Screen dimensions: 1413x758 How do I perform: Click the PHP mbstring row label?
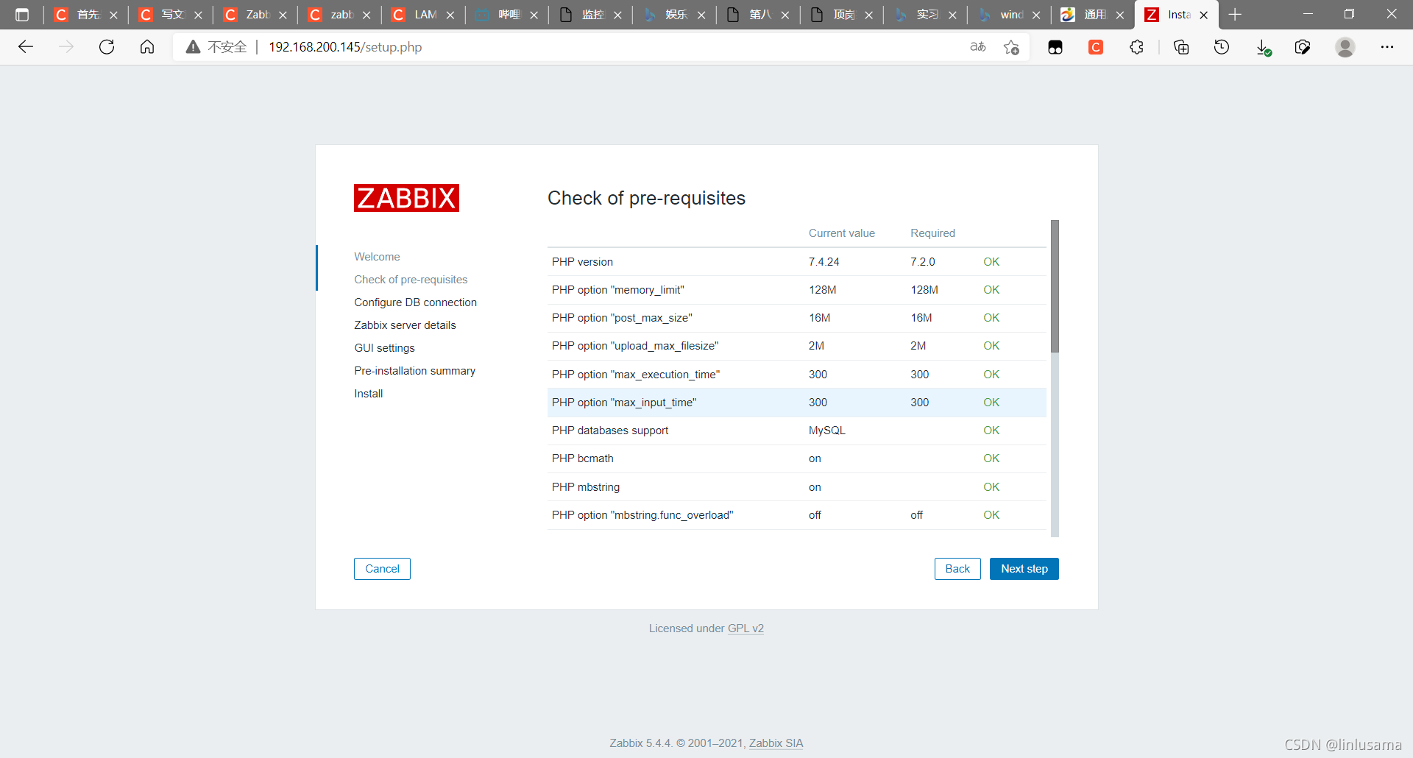pyautogui.click(x=586, y=487)
